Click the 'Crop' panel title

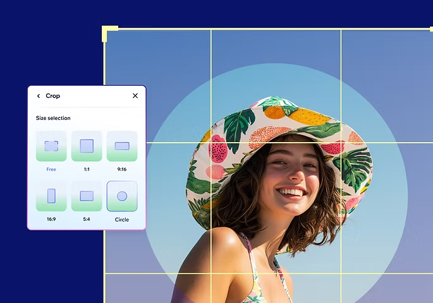[x=52, y=96]
